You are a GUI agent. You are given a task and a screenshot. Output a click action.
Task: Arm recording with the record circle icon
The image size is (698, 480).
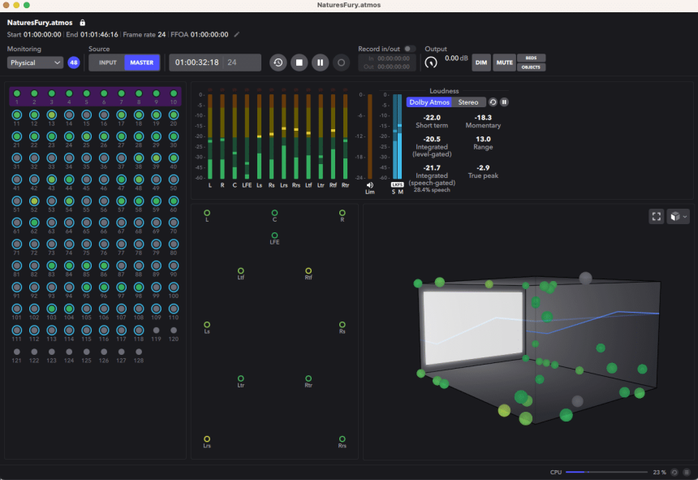click(x=341, y=63)
